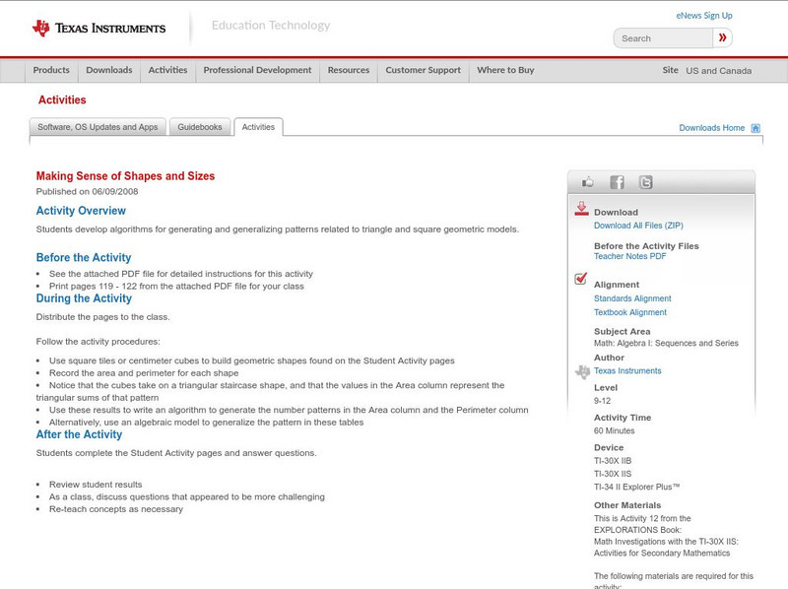Click the Education Technology header text
788x589 pixels.
[270, 26]
